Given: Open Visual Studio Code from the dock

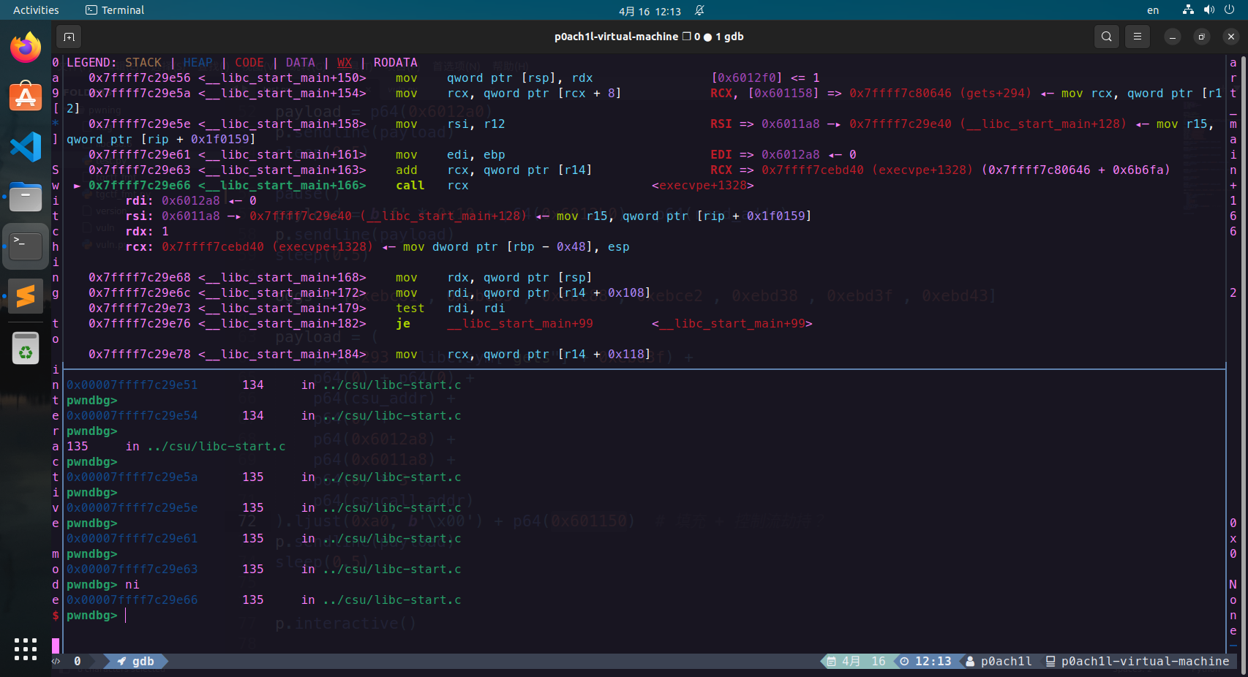Looking at the screenshot, I should pyautogui.click(x=26, y=147).
